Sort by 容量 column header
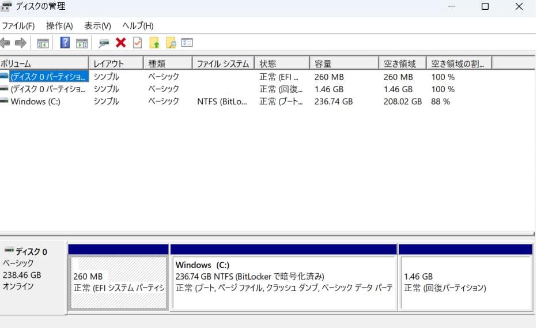This screenshot has height=328, width=537. pyautogui.click(x=344, y=63)
